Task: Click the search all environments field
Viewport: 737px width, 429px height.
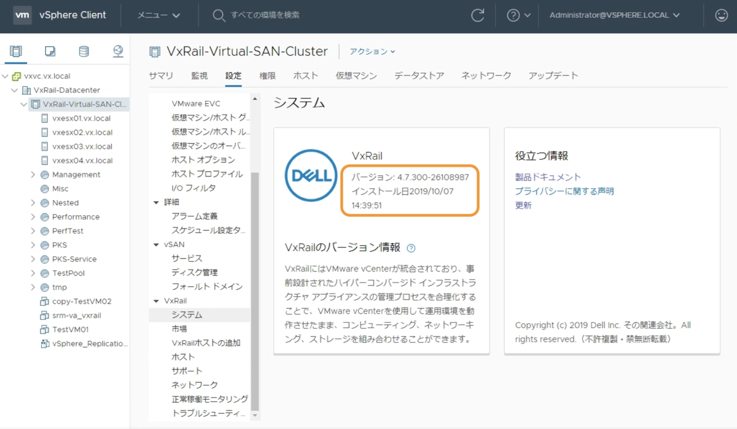Action: [265, 15]
